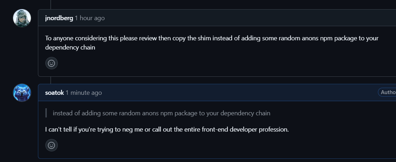Screen dimensions: 396x162
Task: Click the timeline connector line between the comments
Action: click(x=51, y=80)
